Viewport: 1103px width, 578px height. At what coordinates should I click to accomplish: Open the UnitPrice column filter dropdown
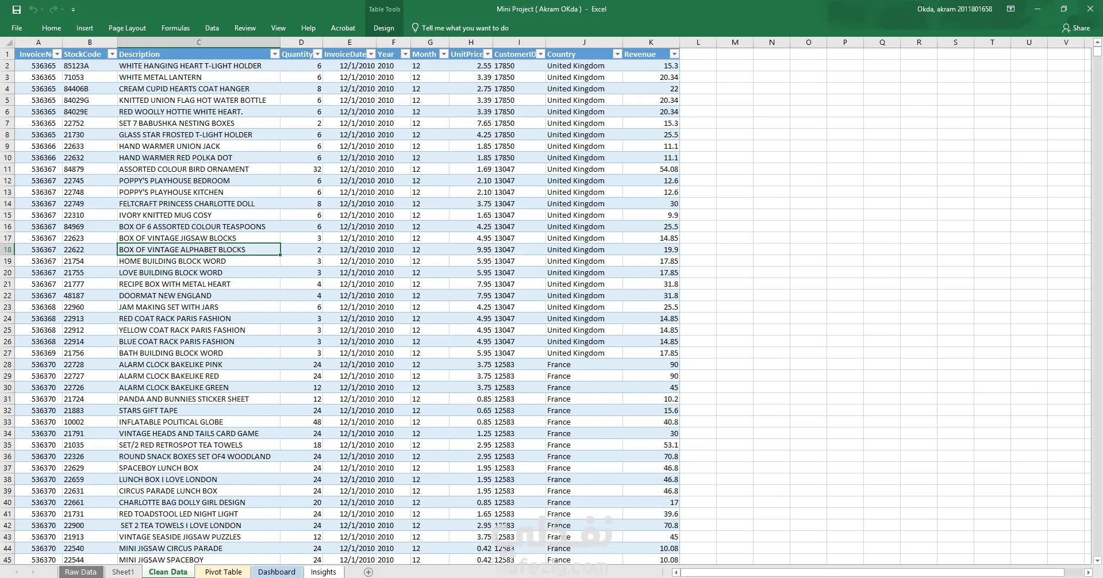pyautogui.click(x=488, y=54)
